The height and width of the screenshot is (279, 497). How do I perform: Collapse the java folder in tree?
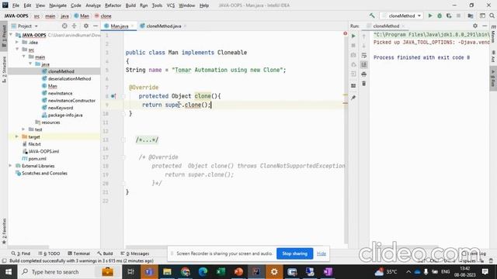(30, 64)
